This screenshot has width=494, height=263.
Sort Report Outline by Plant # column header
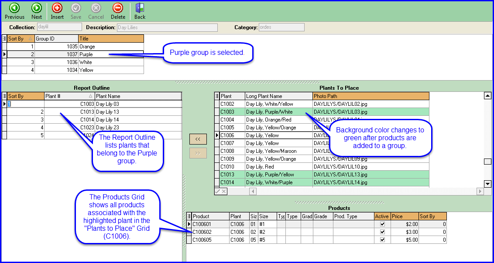tap(69, 96)
